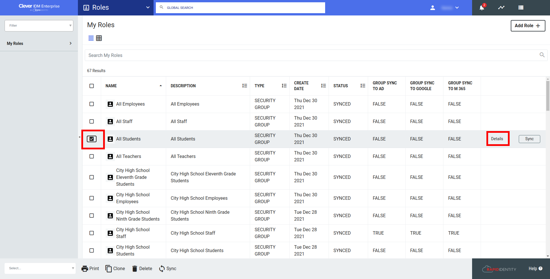This screenshot has width=550, height=279.
Task: Sort by the Create Date column icon
Action: pyautogui.click(x=323, y=86)
